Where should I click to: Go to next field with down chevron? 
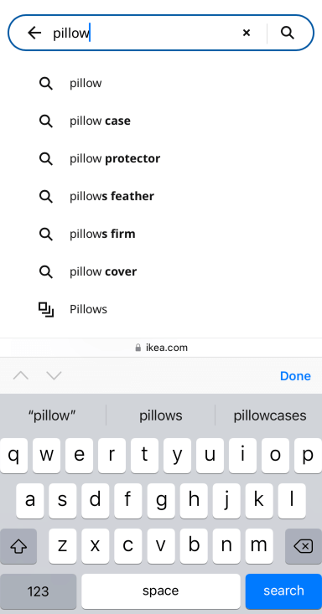point(54,376)
